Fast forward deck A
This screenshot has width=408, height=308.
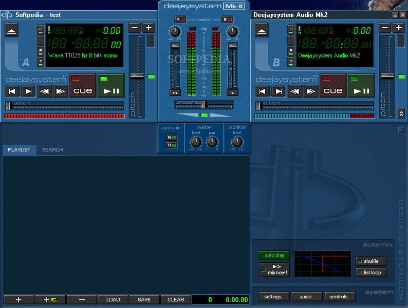60,91
